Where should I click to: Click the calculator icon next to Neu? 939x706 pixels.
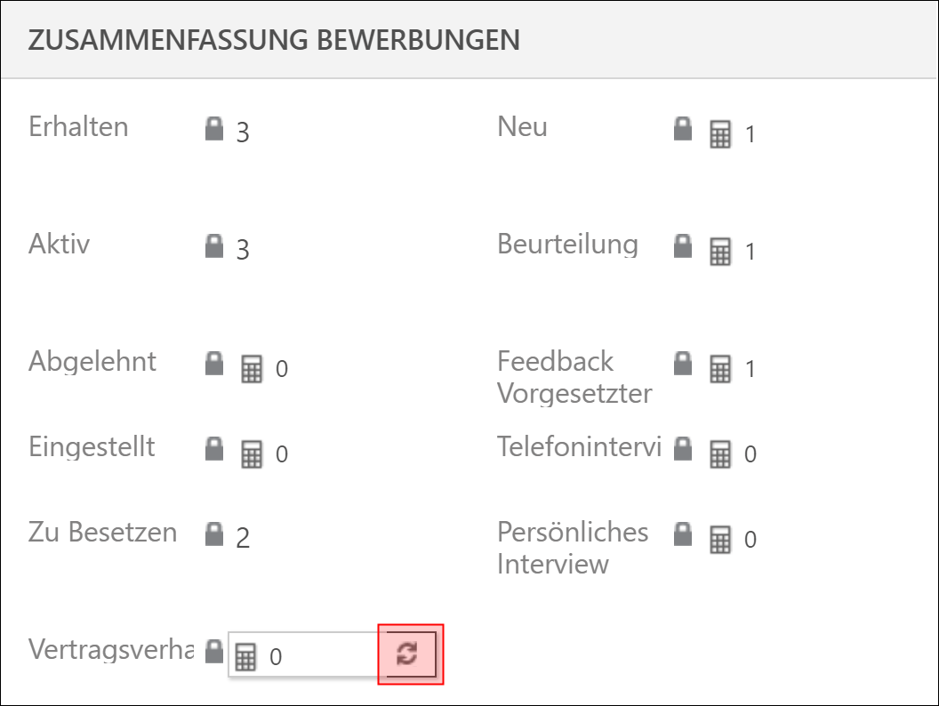[720, 134]
